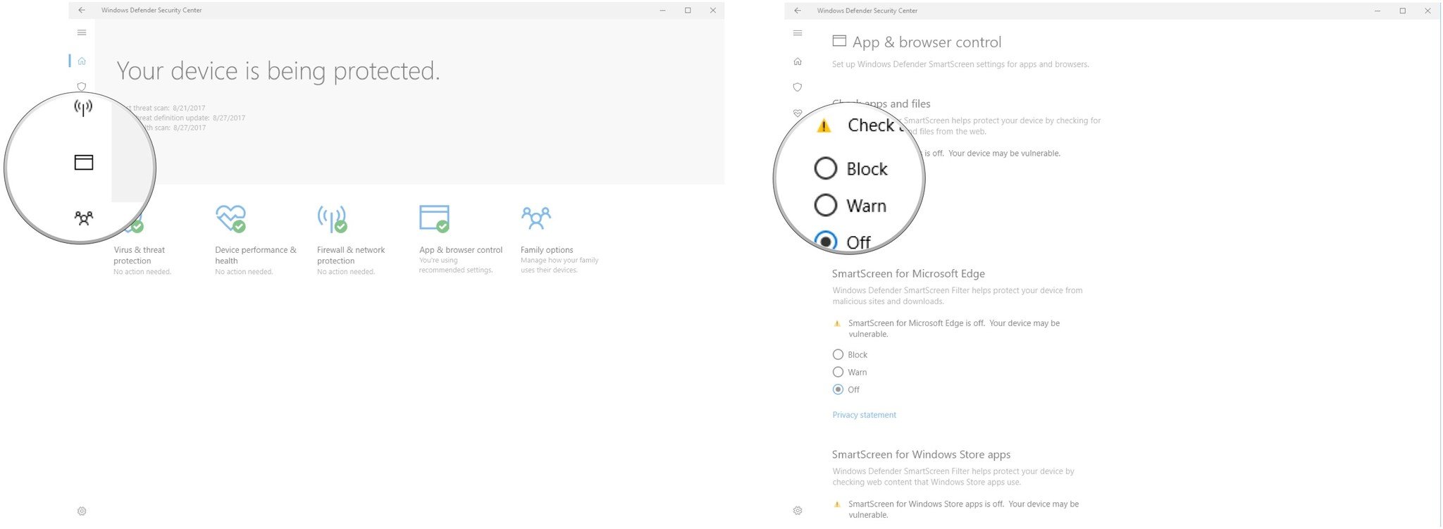The height and width of the screenshot is (529, 1443).
Task: Click threat definition update date 8/27/2017
Action: (x=229, y=118)
